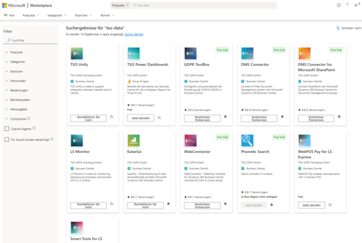Image resolution: width=362 pixels, height=243 pixels.
Task: Click the Suche löschen link
Action: pos(134,34)
